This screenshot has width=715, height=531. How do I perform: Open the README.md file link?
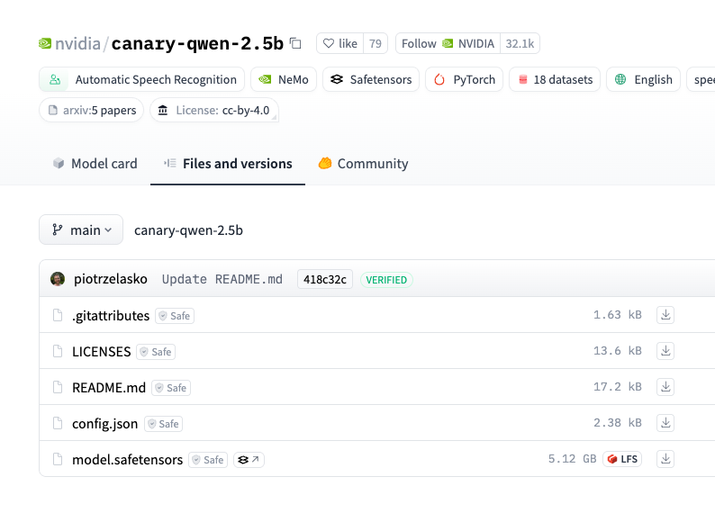tap(109, 387)
